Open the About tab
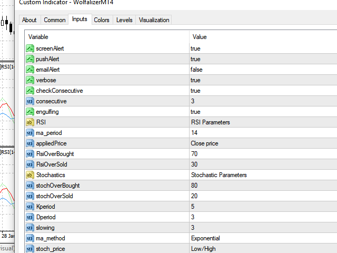 [29, 20]
